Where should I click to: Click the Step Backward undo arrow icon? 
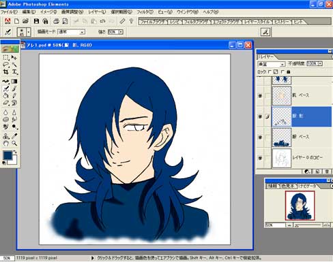coord(102,21)
